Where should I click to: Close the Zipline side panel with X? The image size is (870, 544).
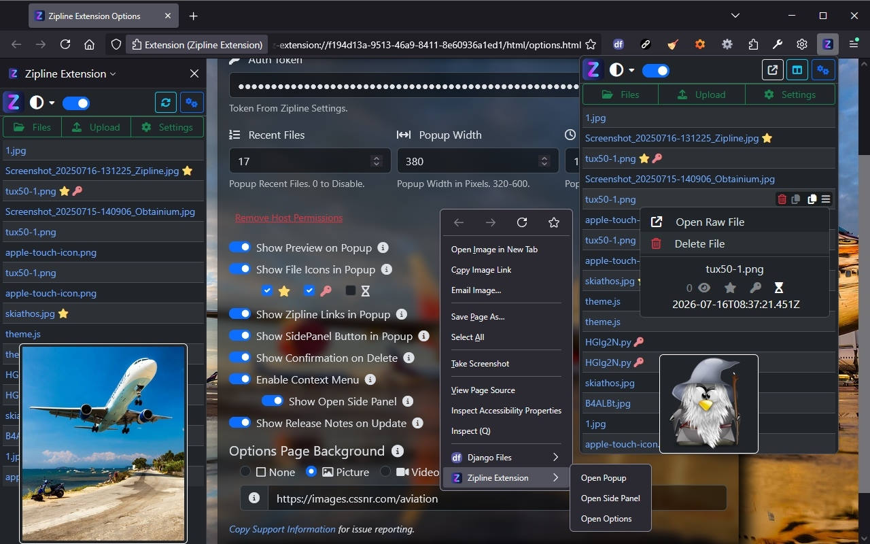pos(194,73)
